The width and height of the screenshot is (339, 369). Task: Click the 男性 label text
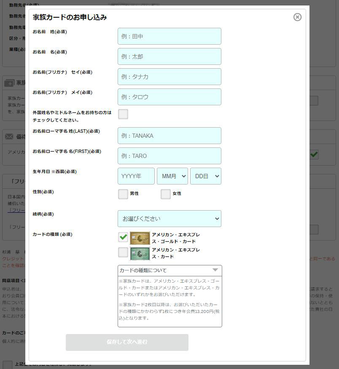tap(134, 193)
